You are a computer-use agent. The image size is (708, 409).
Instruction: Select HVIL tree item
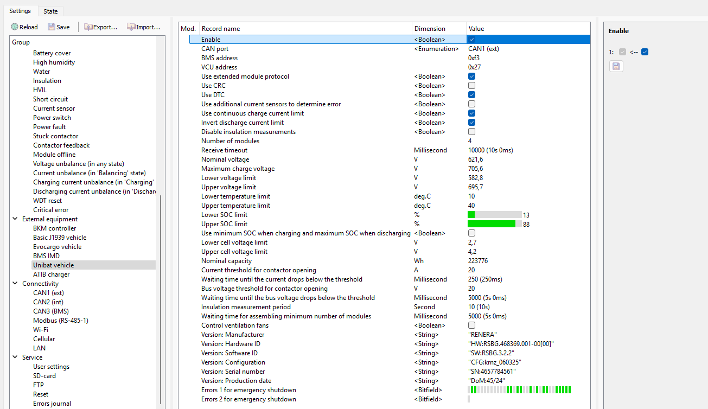pyautogui.click(x=40, y=90)
